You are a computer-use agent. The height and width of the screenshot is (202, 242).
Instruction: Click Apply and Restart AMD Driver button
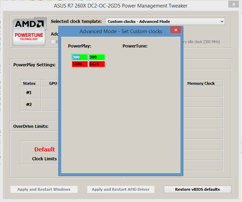click(x=121, y=189)
